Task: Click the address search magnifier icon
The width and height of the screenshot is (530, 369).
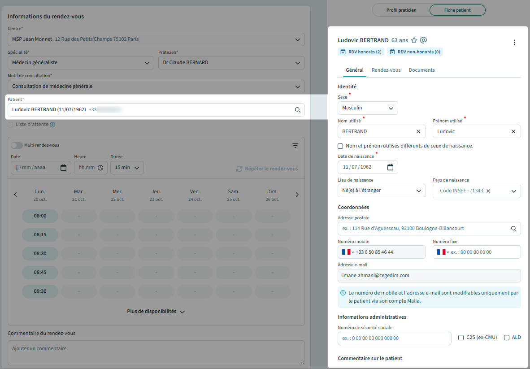Action: click(x=514, y=229)
